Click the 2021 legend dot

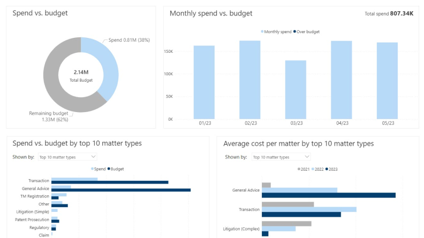(299, 169)
